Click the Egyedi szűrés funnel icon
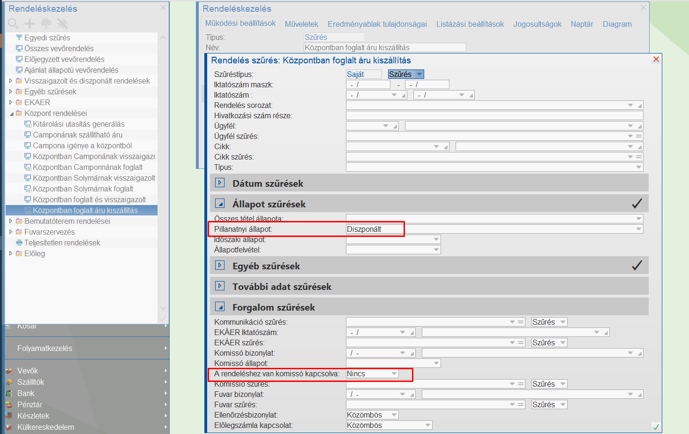Viewport: 689px width, 434px height. 19,38
